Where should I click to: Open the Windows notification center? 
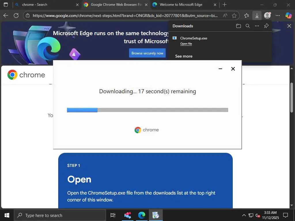click(x=285, y=215)
